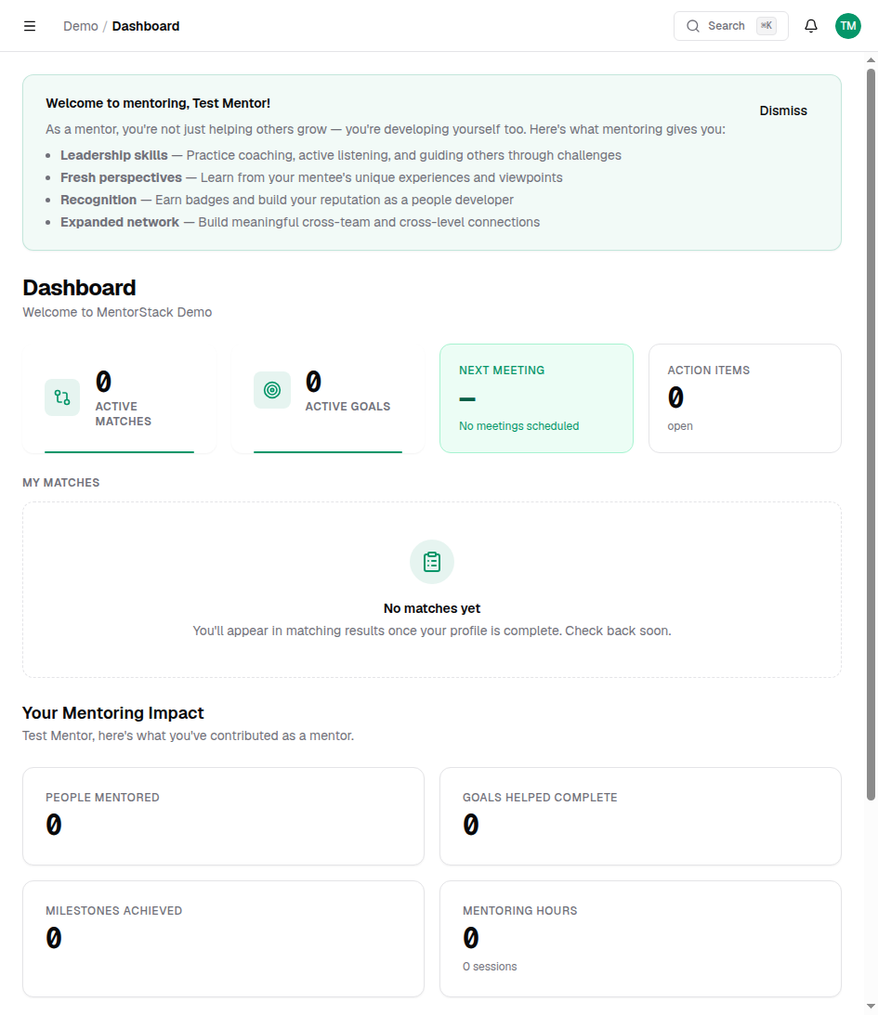Click the Action Items count
The height and width of the screenshot is (1015, 878).
point(675,397)
